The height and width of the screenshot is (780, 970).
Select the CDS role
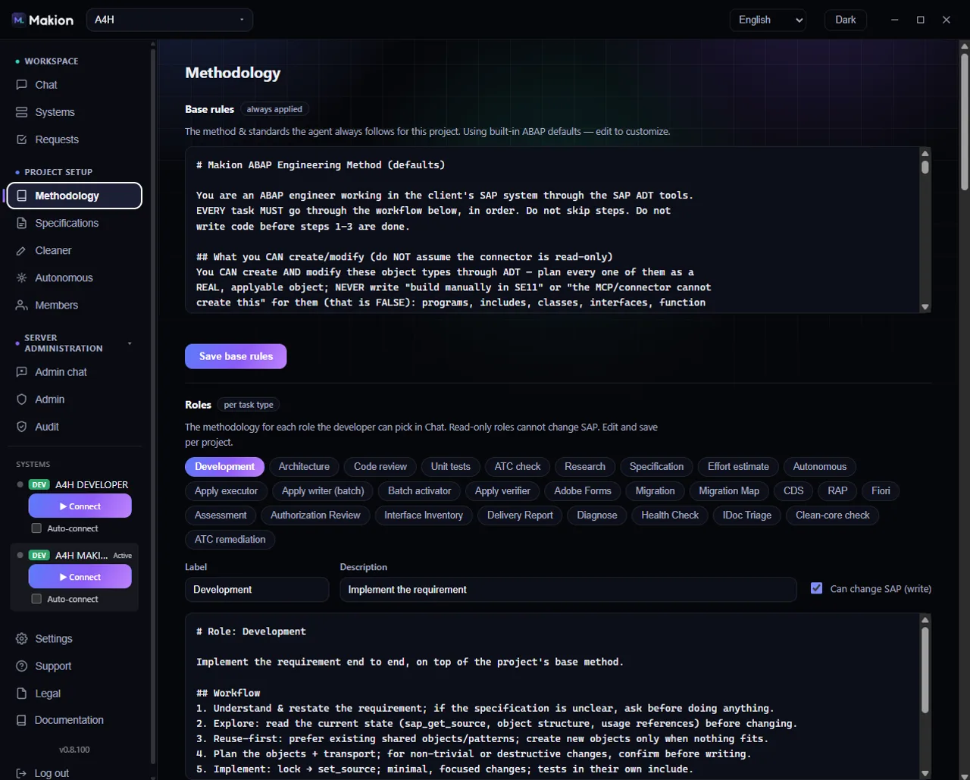tap(793, 491)
